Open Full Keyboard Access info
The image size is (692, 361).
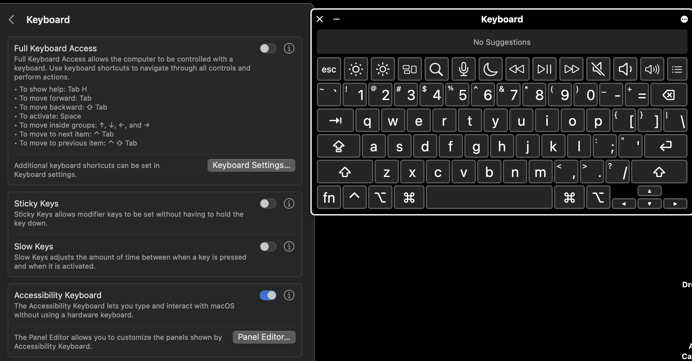coord(289,48)
